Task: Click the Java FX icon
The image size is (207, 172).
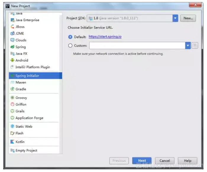Action: pos(12,54)
